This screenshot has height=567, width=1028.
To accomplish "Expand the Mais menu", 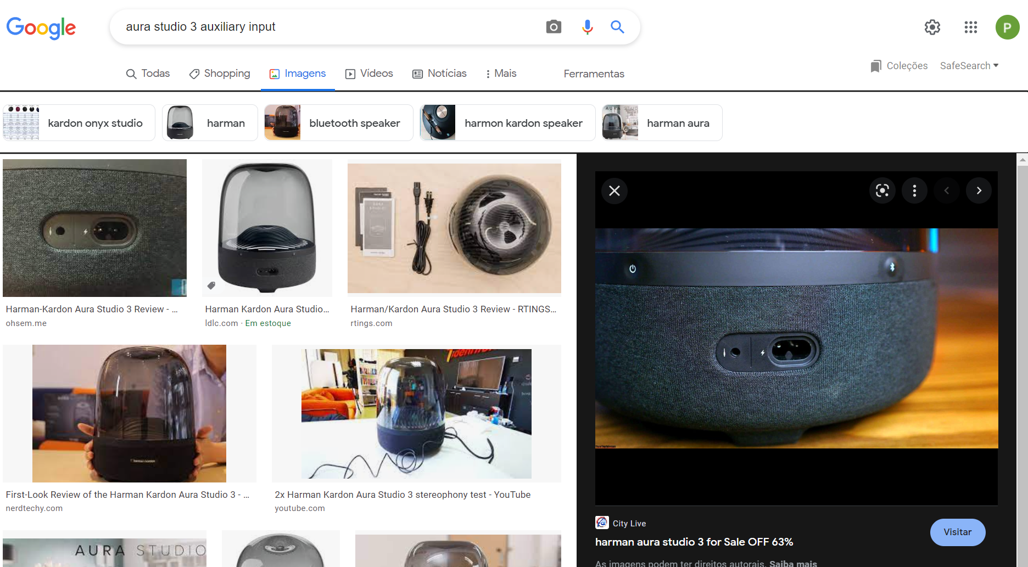I will click(501, 74).
